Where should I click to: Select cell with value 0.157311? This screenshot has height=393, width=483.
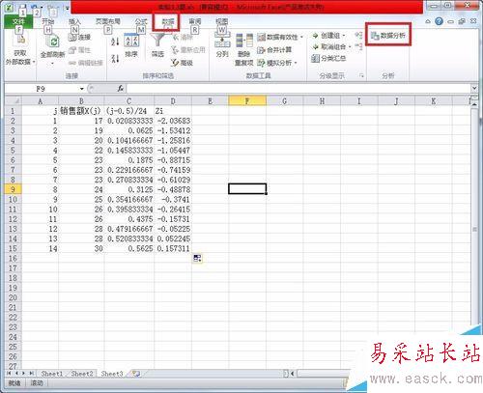pos(173,248)
